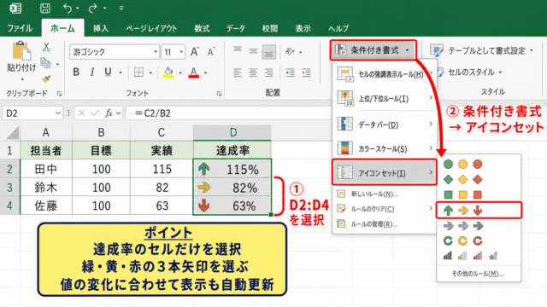The image size is (547, 307).
Task: Open the Quick Access Toolbar customize arrow
Action: [121, 8]
